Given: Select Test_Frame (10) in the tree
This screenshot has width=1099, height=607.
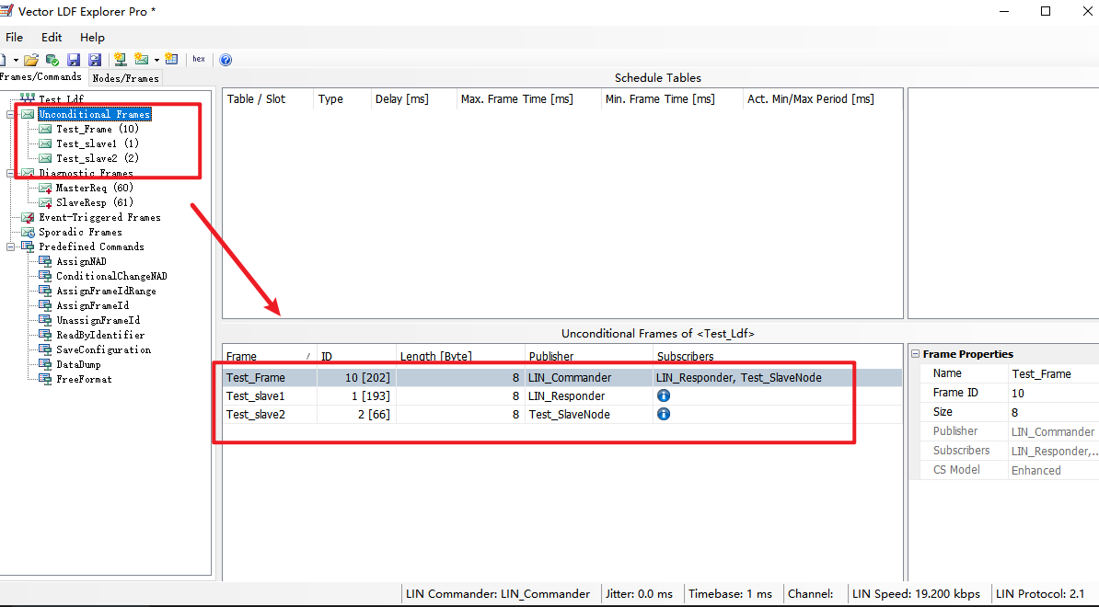Looking at the screenshot, I should pyautogui.click(x=98, y=129).
